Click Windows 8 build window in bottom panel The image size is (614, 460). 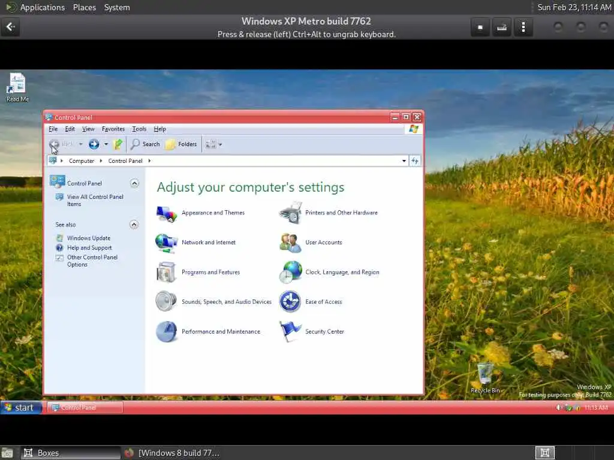point(172,453)
